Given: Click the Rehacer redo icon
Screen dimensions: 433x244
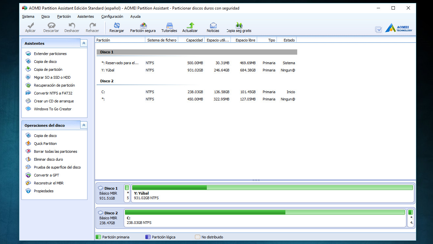Looking at the screenshot, I should 92,26.
